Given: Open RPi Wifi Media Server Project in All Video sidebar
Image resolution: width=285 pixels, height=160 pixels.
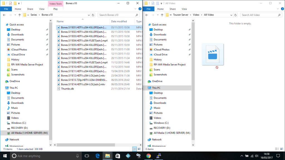Looking at the screenshot, I should click(x=169, y=64).
